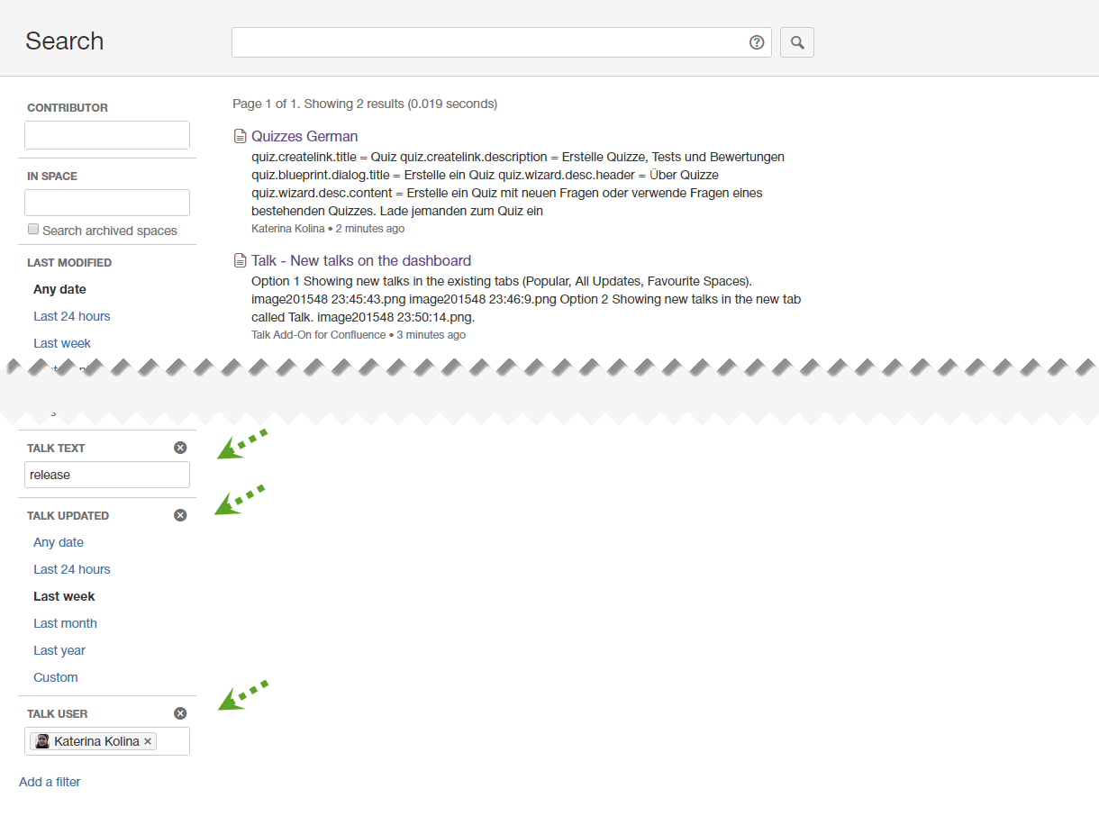Choose Any date under Talk Updated

tap(59, 542)
